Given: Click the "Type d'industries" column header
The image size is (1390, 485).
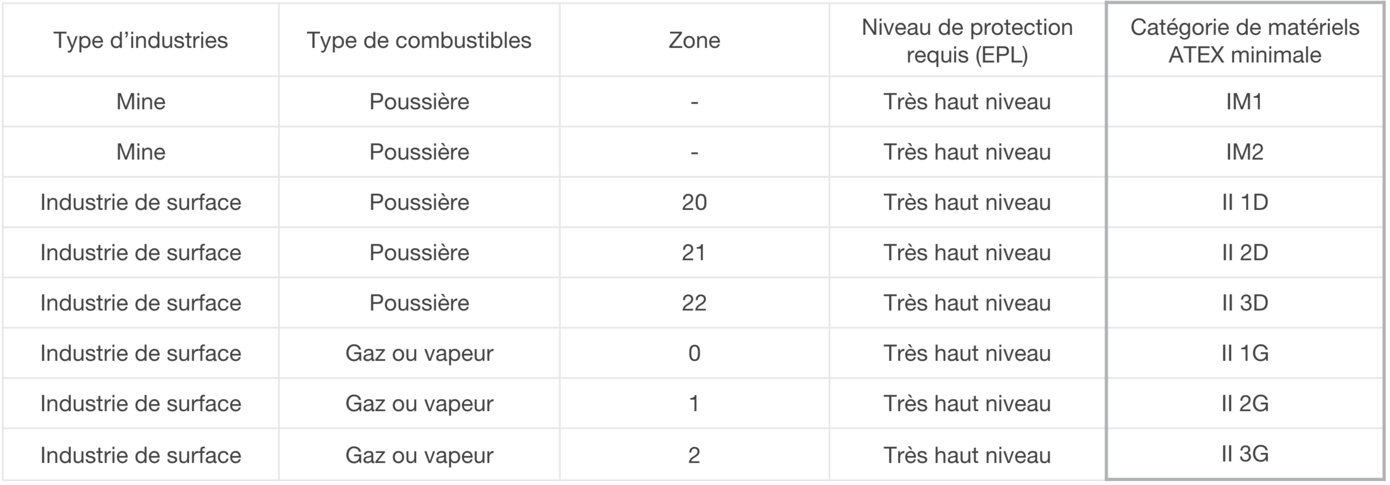Looking at the screenshot, I should click(141, 40).
